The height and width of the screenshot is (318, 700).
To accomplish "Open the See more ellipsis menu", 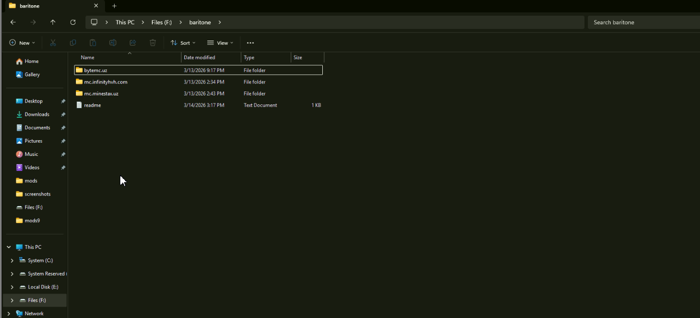I will tap(250, 43).
